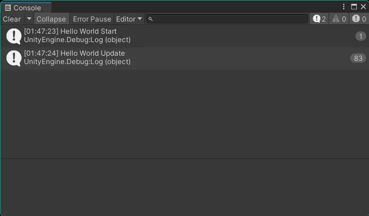Viewport: 369px width, 216px height.
Task: Click the Console tab list icon
Action: click(7, 7)
